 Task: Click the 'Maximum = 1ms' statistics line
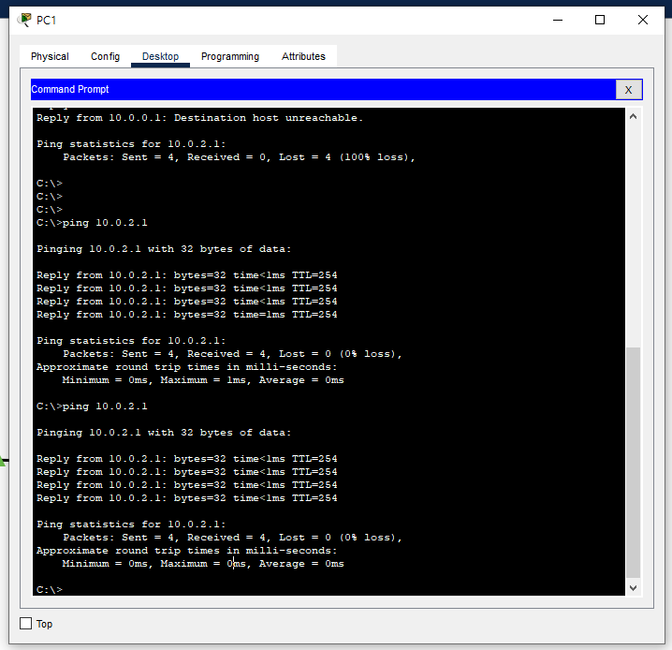(x=203, y=380)
